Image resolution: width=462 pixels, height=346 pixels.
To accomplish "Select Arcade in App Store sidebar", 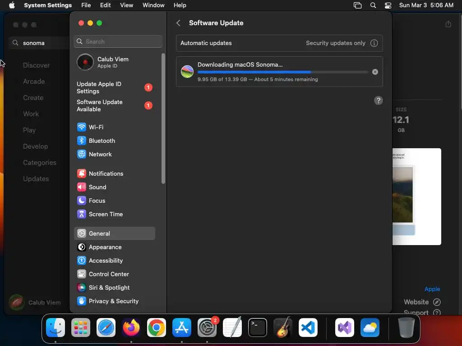I will (34, 82).
